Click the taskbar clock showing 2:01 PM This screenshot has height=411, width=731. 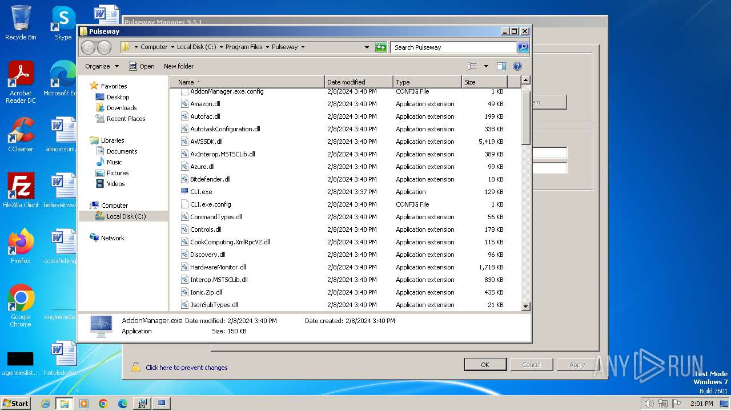[x=701, y=404]
